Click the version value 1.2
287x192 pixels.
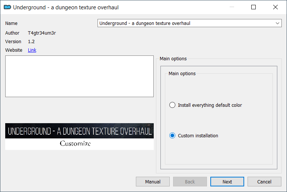click(x=31, y=42)
